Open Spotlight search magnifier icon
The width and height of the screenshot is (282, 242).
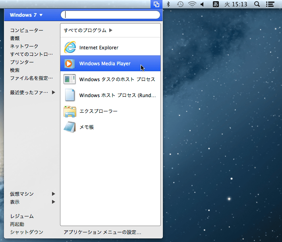(x=257, y=4)
